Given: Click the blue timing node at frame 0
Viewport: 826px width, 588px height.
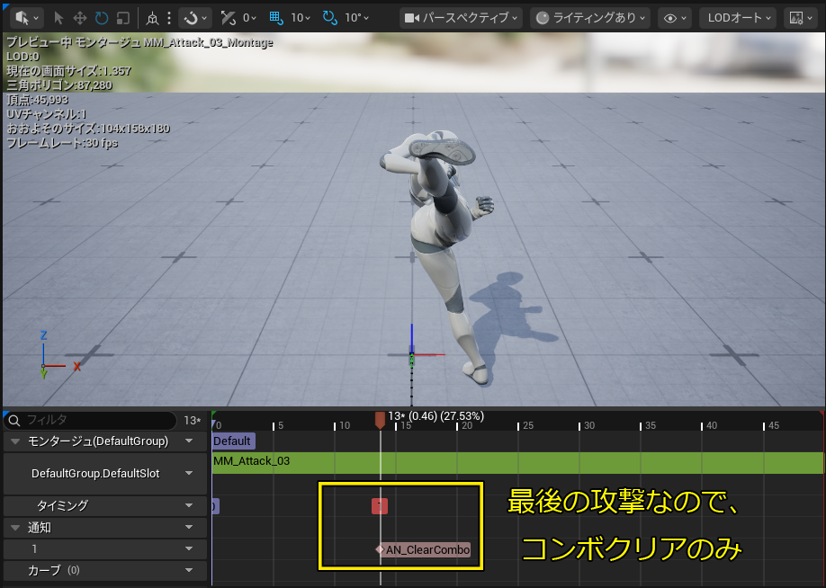Looking at the screenshot, I should tap(215, 506).
